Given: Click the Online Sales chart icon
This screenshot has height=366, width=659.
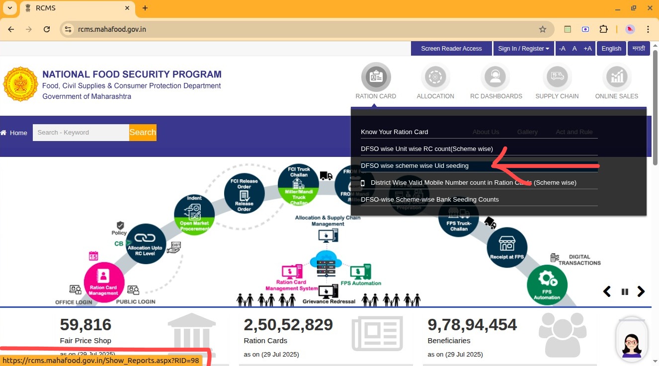Looking at the screenshot, I should coord(616,77).
